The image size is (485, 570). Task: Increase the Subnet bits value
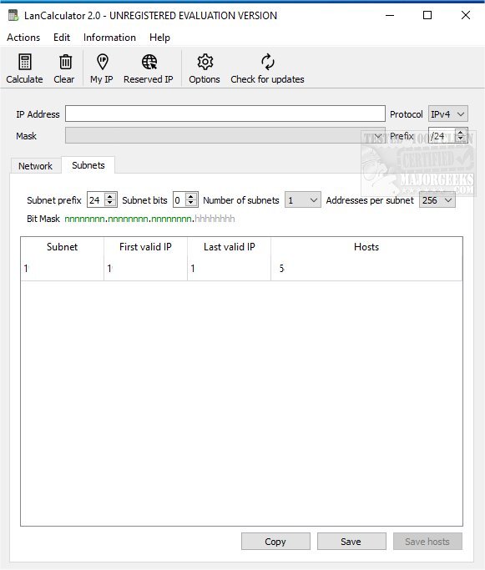[191, 197]
